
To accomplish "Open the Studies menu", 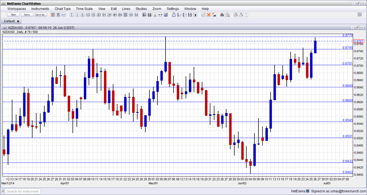I will (141, 9).
